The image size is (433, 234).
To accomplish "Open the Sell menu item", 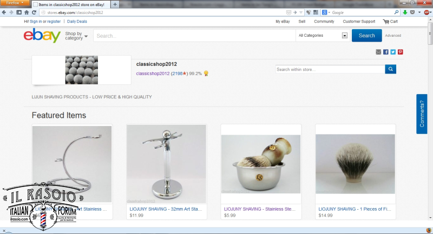I will point(302,22).
